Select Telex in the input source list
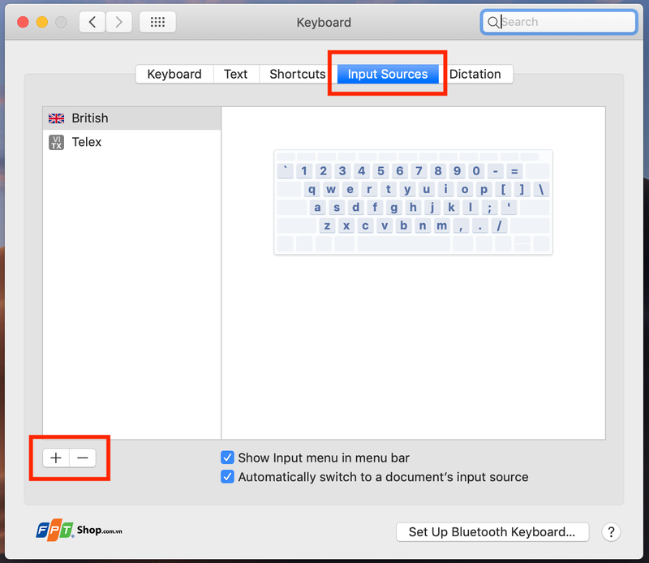Viewport: 649px width, 563px height. coord(131,143)
